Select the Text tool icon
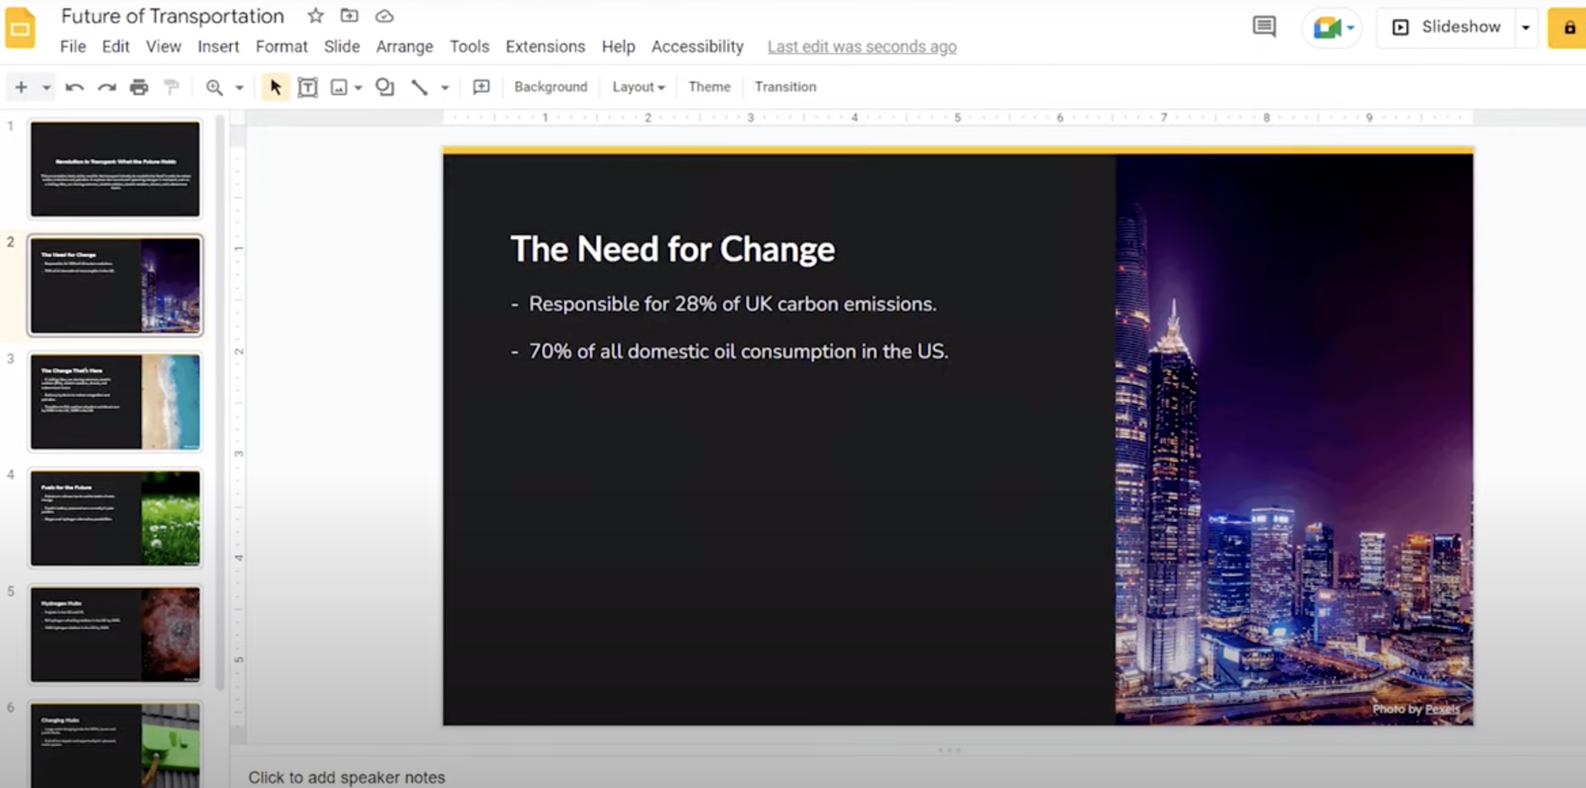 point(306,86)
